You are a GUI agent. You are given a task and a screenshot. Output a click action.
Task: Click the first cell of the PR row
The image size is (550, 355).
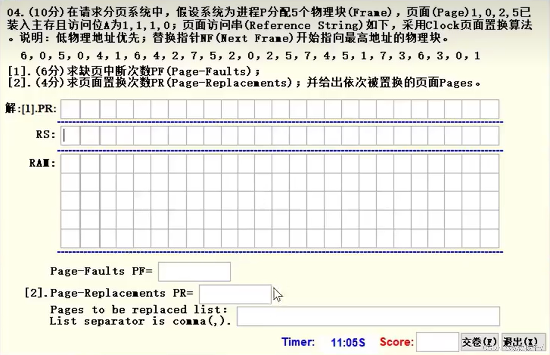(x=70, y=109)
